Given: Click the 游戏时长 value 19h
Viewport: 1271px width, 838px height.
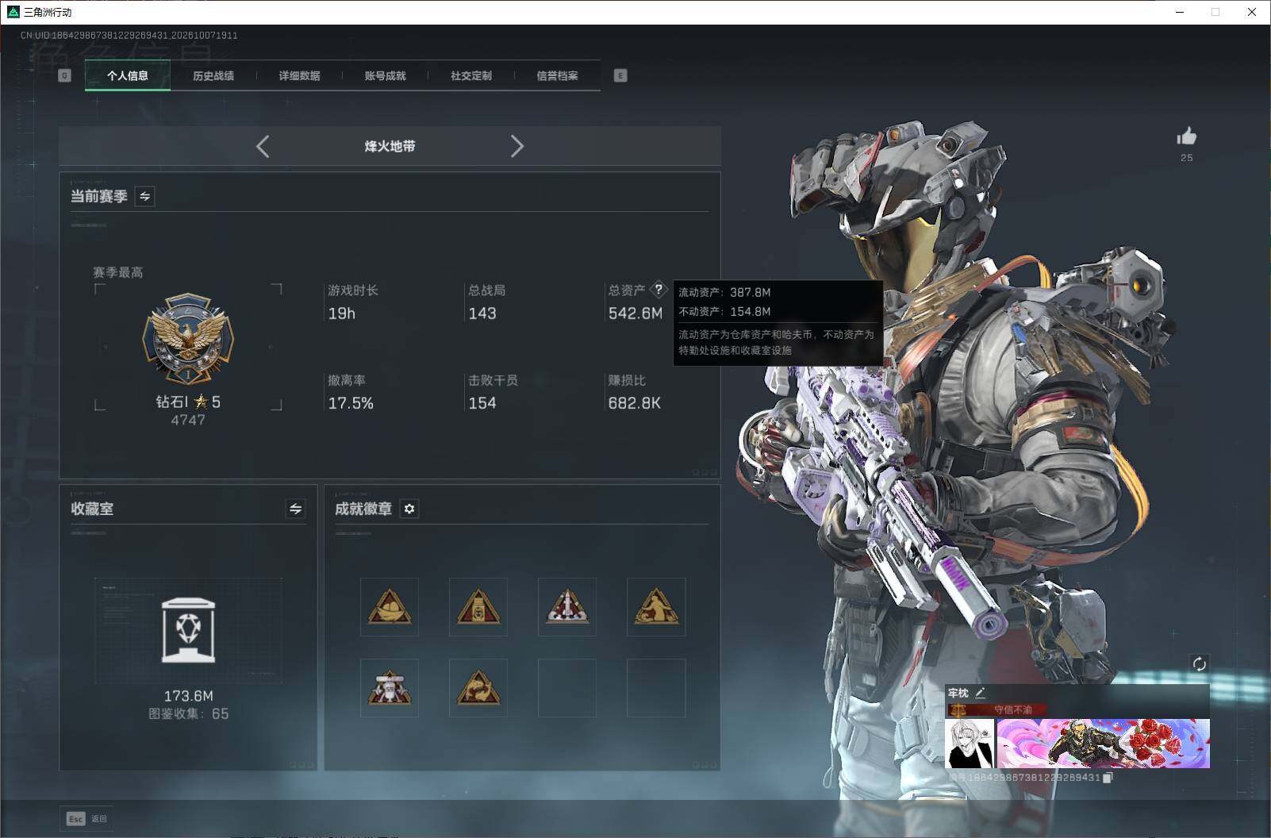Looking at the screenshot, I should coord(342,313).
